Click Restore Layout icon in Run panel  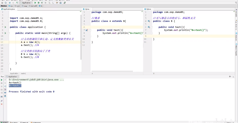tap(2, 96)
